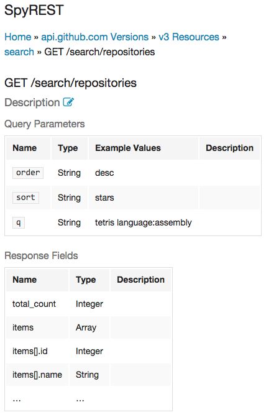Image resolution: width=266 pixels, height=415 pixels.
Task: Click Query Parameters Description column header
Action: (229, 148)
